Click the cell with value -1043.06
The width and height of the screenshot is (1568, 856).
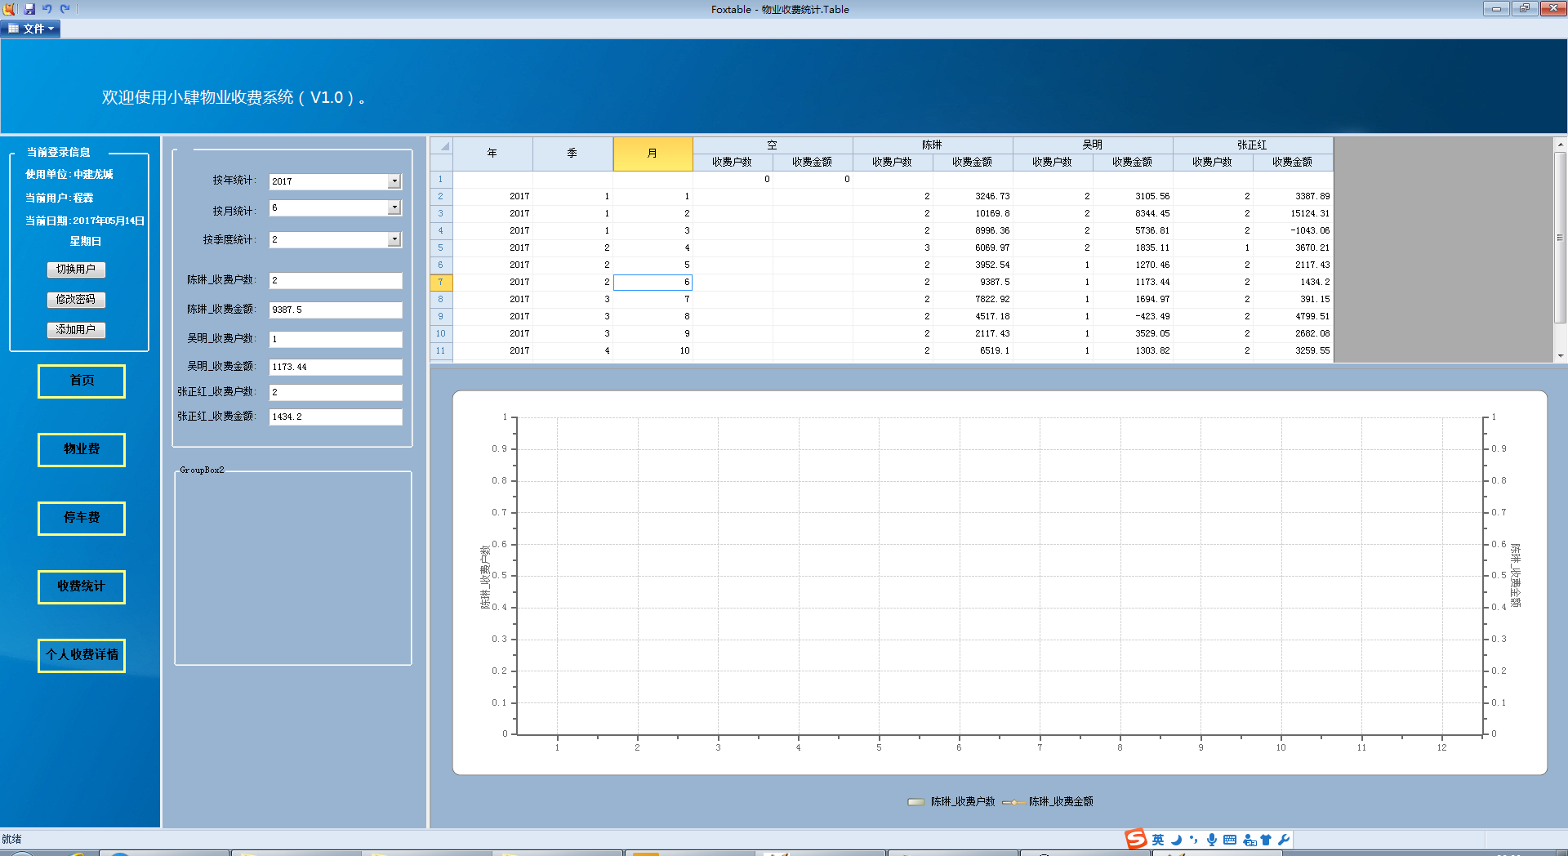pos(1293,230)
